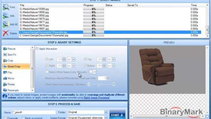This screenshot has height=119, width=211.
Task: Click the START button
Action: pyautogui.click(x=117, y=115)
